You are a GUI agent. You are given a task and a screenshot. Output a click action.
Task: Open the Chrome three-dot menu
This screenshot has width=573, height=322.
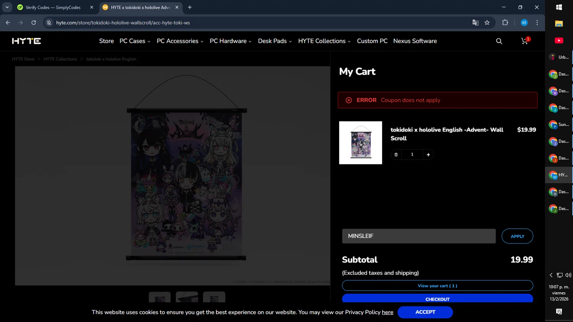coord(537,23)
